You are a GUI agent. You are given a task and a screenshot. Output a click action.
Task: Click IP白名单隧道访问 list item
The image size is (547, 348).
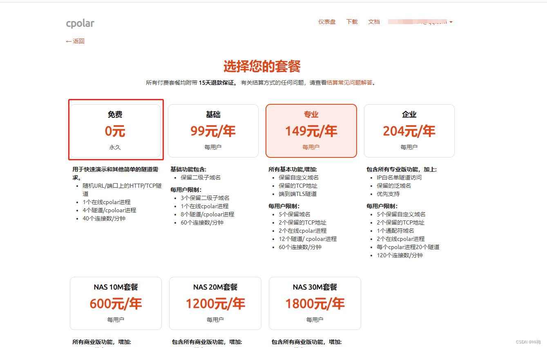pyautogui.click(x=399, y=177)
